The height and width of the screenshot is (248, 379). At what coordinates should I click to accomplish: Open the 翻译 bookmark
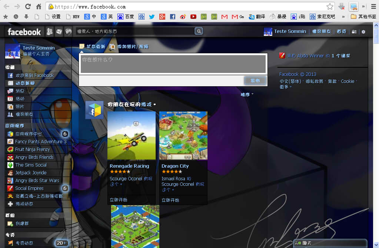coord(257,17)
